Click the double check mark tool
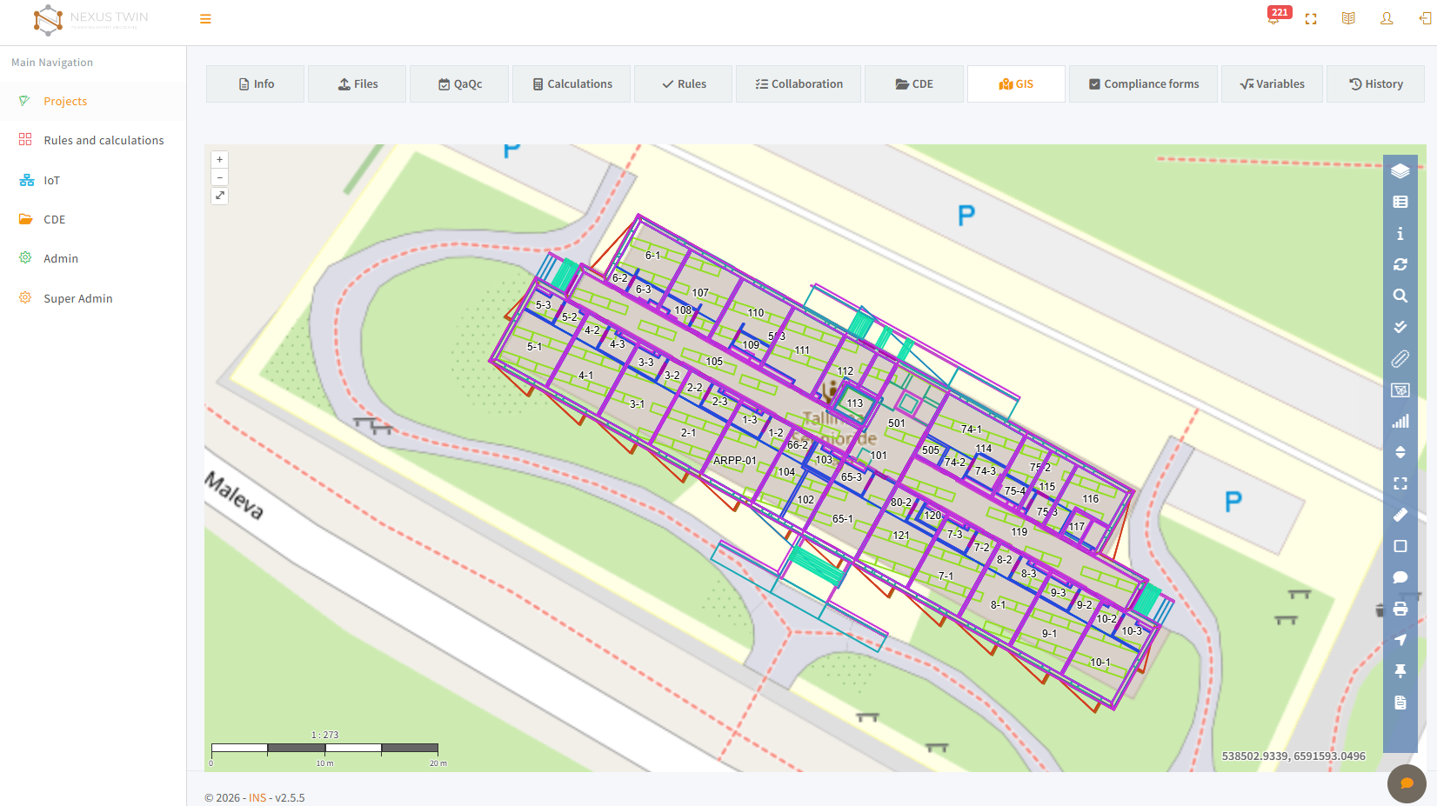Viewport: 1437px width, 806px height. [x=1400, y=327]
